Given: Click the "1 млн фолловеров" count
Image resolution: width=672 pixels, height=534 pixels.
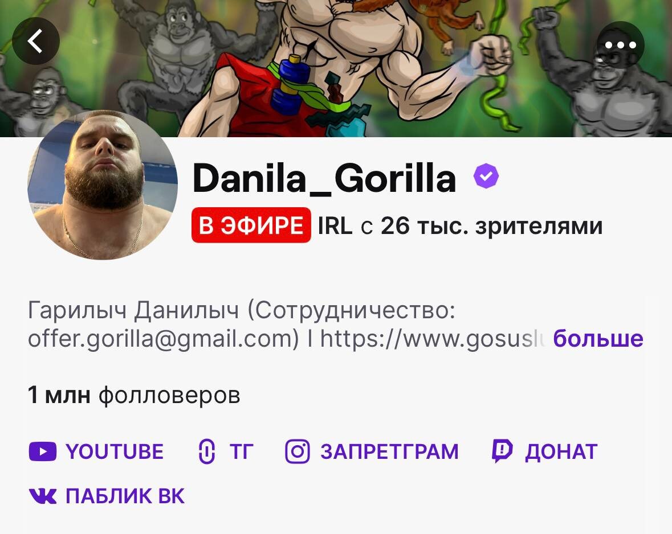Looking at the screenshot, I should coord(134,395).
